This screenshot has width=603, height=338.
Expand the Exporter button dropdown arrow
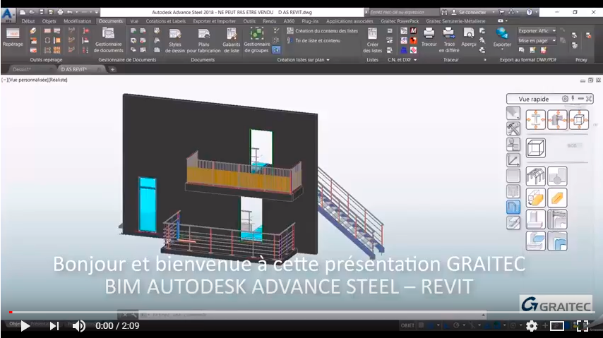(x=502, y=49)
